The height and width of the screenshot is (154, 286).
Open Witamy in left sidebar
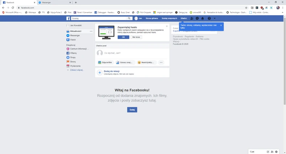[x=73, y=53]
